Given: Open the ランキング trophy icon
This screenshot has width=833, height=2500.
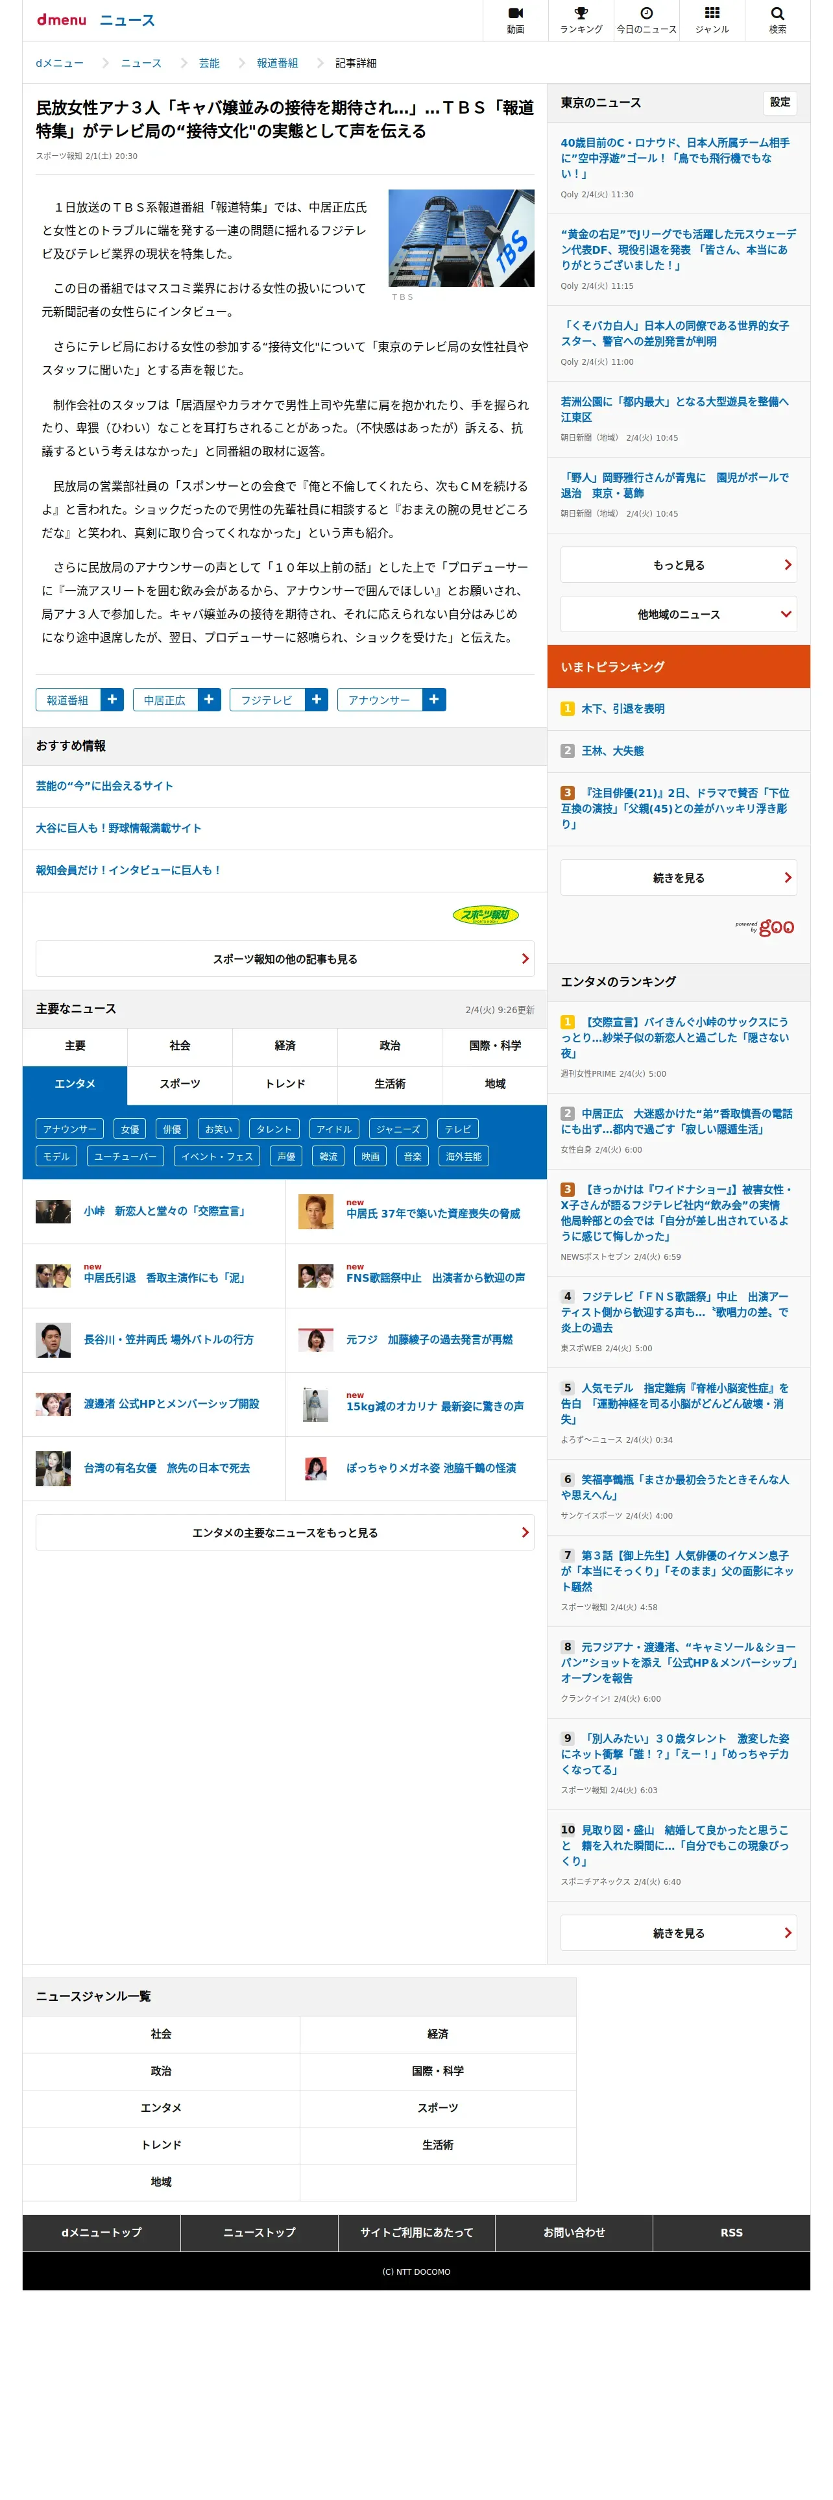Looking at the screenshot, I should click(x=581, y=19).
